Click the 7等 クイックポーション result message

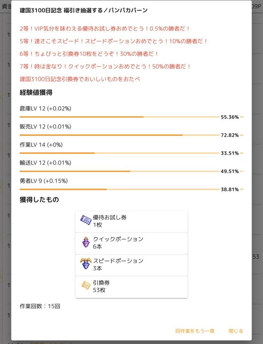coord(105,66)
